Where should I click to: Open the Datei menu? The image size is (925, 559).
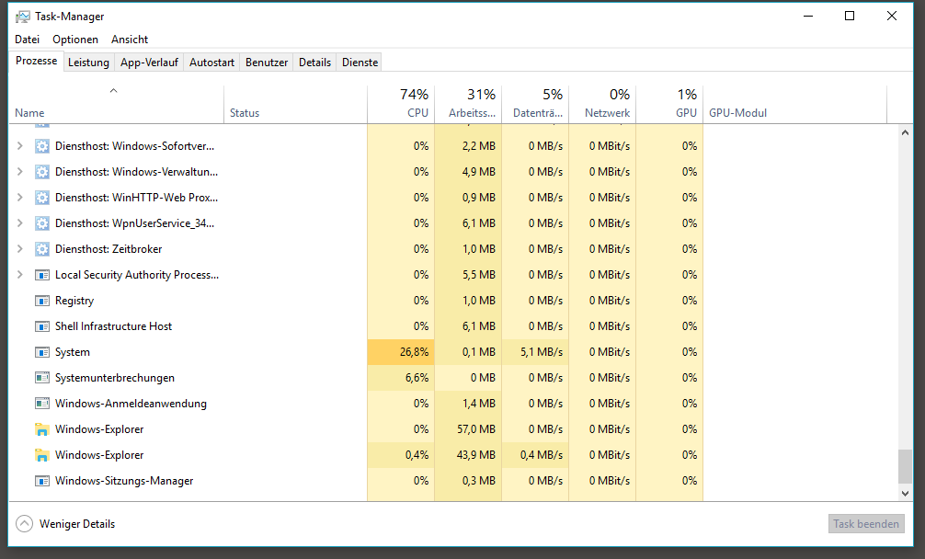(x=28, y=40)
